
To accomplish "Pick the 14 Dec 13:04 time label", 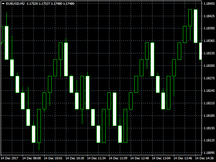I will point(161,158).
